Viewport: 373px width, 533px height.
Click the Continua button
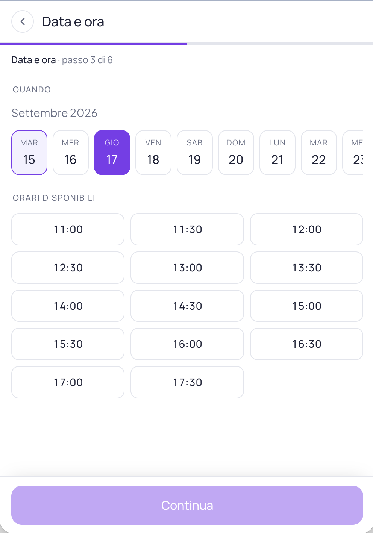187,505
